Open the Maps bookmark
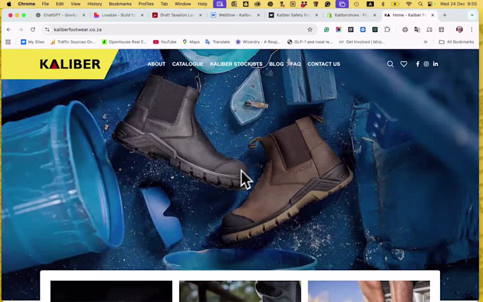The image size is (483, 302). click(191, 42)
